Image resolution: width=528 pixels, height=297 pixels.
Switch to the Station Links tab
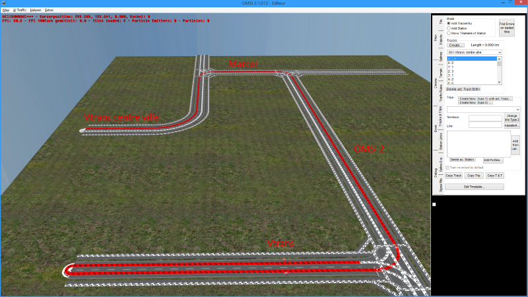pyautogui.click(x=441, y=141)
